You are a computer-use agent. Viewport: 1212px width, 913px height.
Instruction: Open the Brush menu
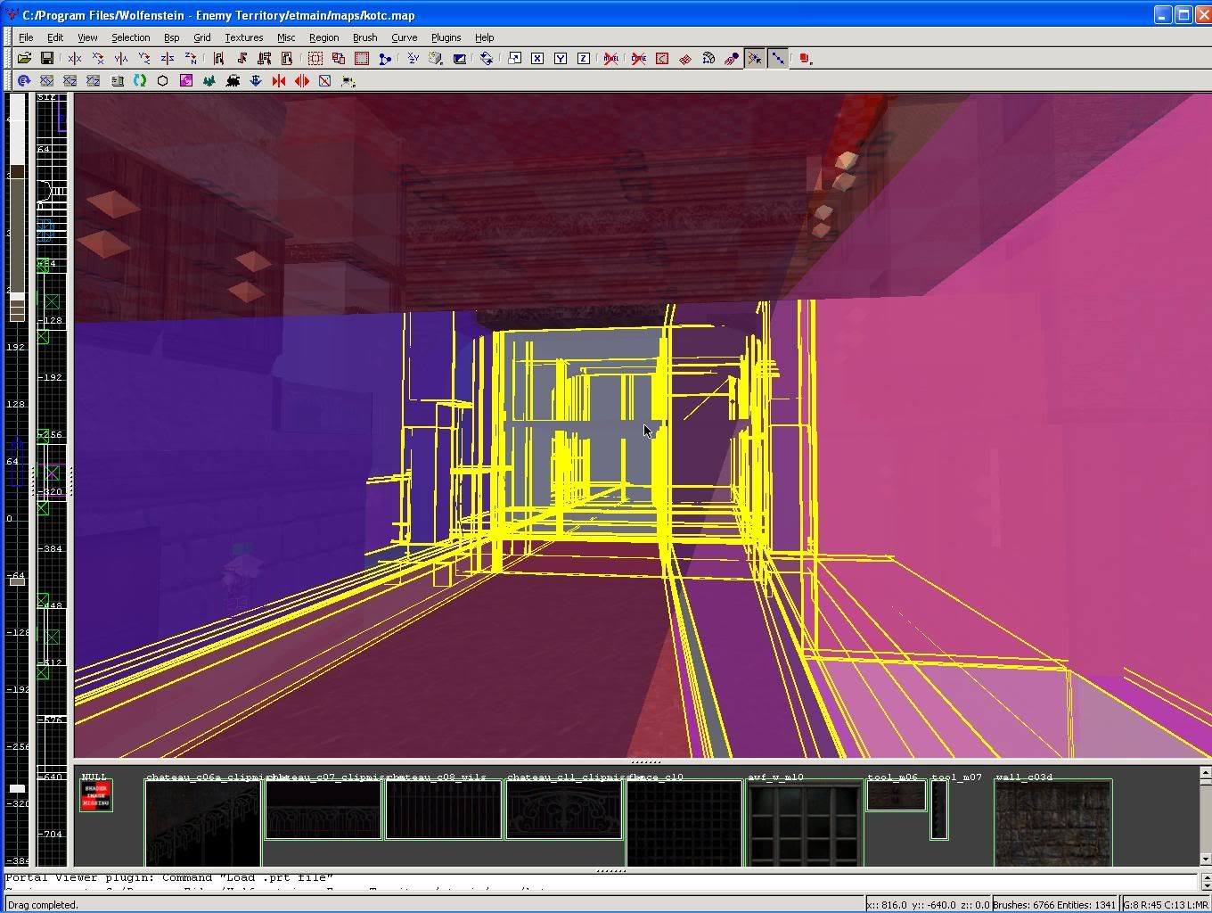pyautogui.click(x=364, y=37)
